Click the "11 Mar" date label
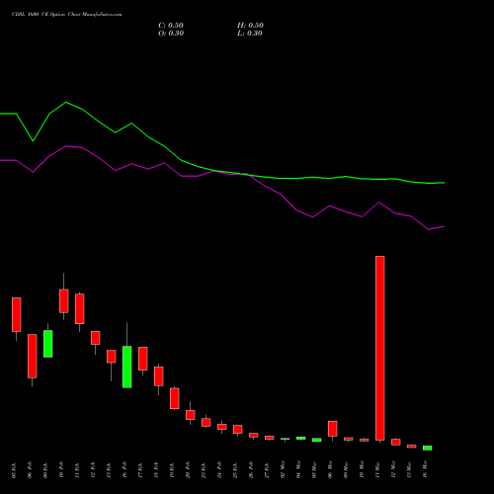Viewport: 494px width, 494px height. coord(377,470)
